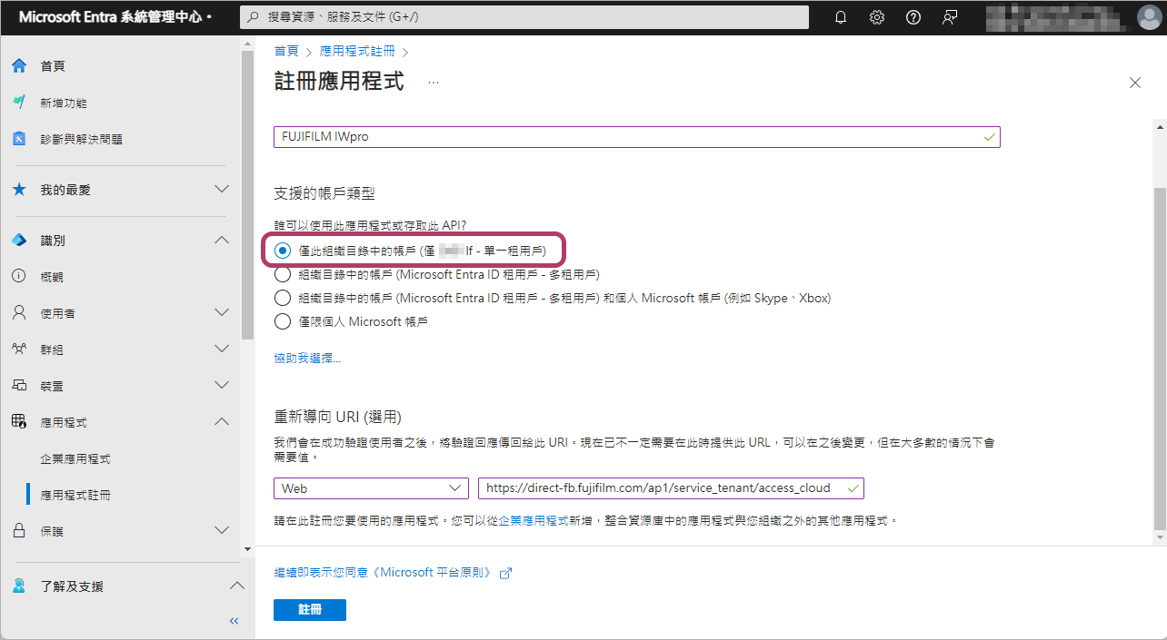Click the Microsoft Entra 系統管理中心 title
Screen dimensions: 1167x640
[112, 17]
